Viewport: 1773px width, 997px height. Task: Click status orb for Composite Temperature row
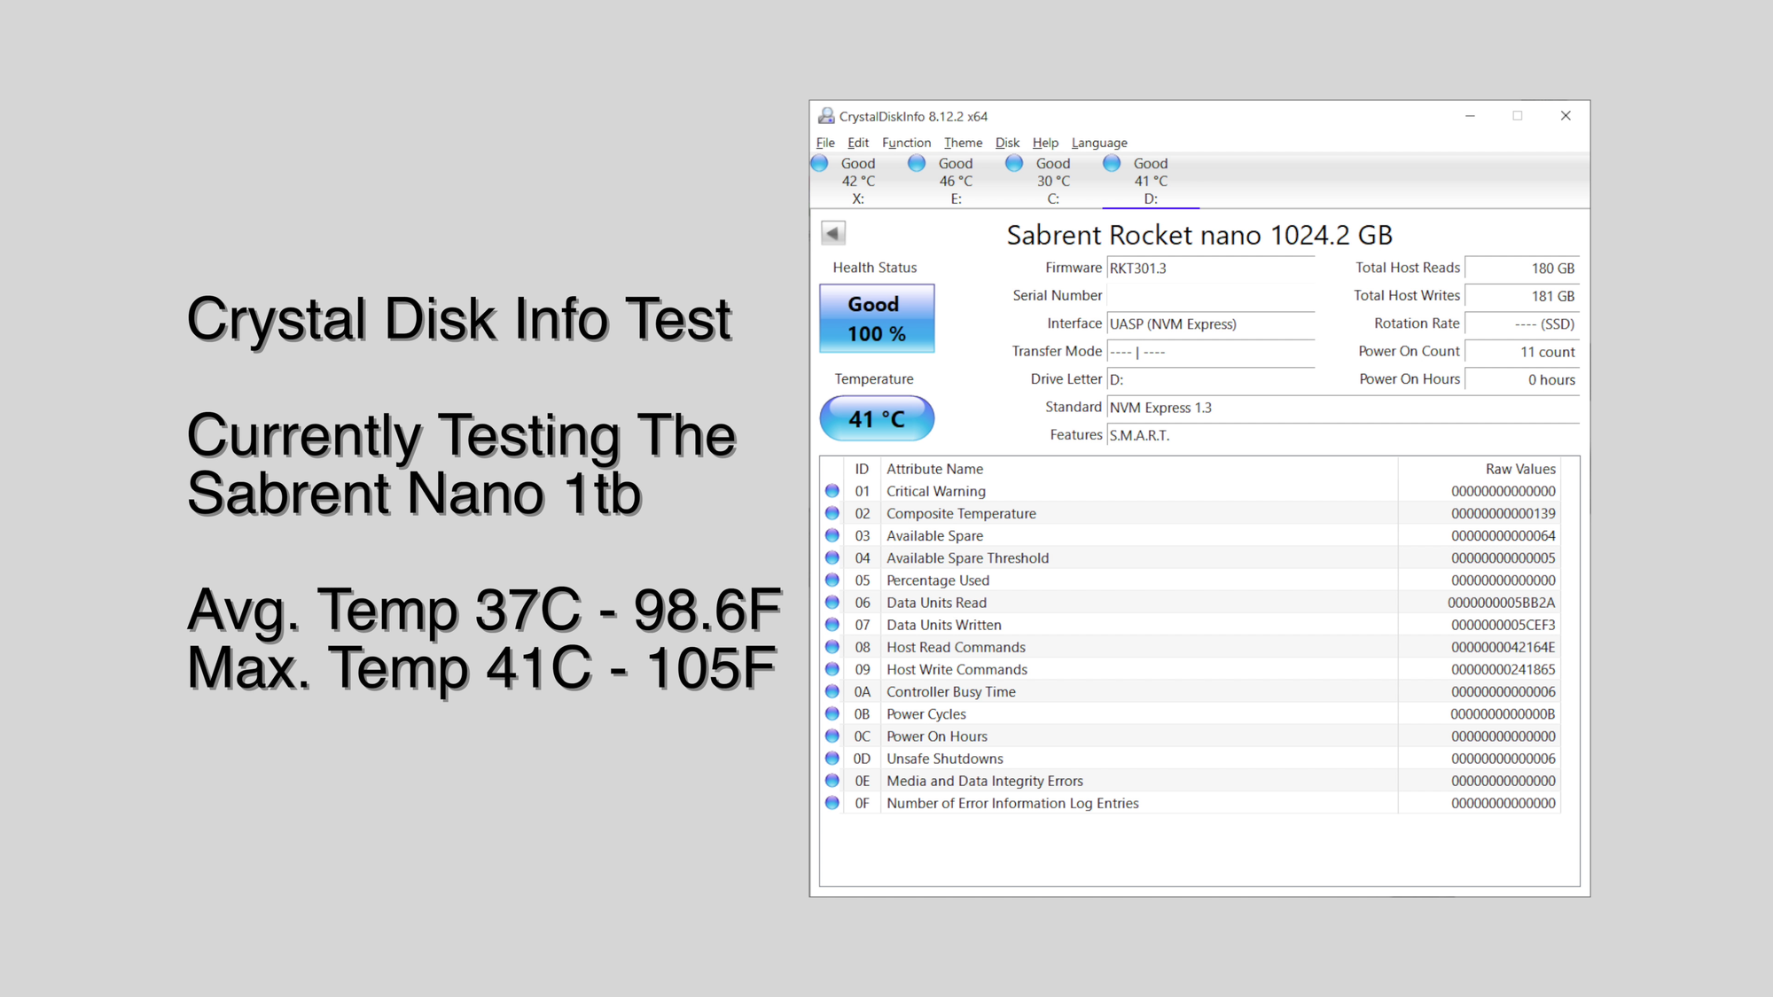[x=832, y=513]
